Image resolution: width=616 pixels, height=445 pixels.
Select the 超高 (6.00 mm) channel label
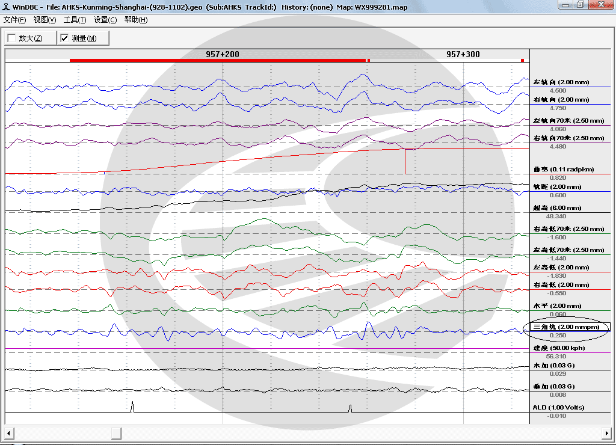(x=557, y=208)
